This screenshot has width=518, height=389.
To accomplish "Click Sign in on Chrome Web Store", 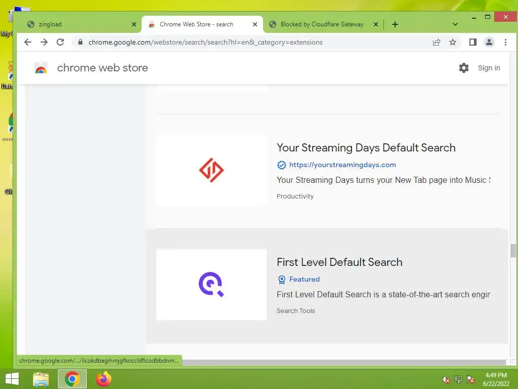I will pos(489,68).
